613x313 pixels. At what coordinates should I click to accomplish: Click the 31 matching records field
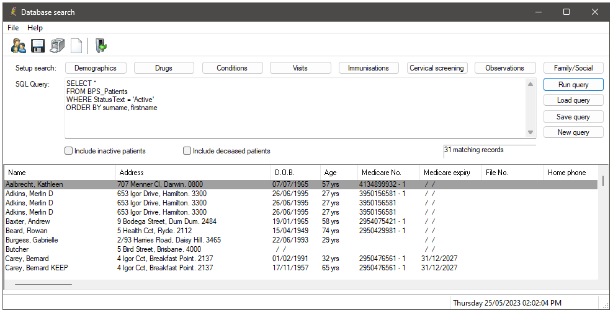[490, 150]
